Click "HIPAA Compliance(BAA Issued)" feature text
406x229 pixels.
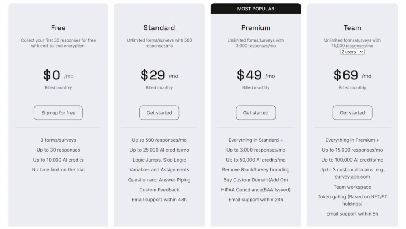click(256, 190)
